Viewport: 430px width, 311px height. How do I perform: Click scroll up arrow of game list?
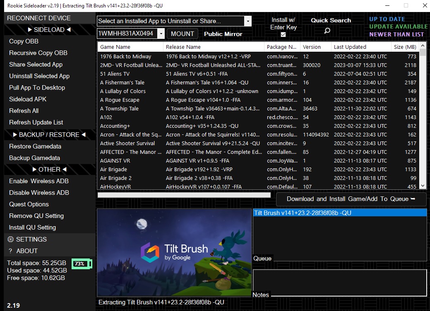pyautogui.click(x=423, y=45)
